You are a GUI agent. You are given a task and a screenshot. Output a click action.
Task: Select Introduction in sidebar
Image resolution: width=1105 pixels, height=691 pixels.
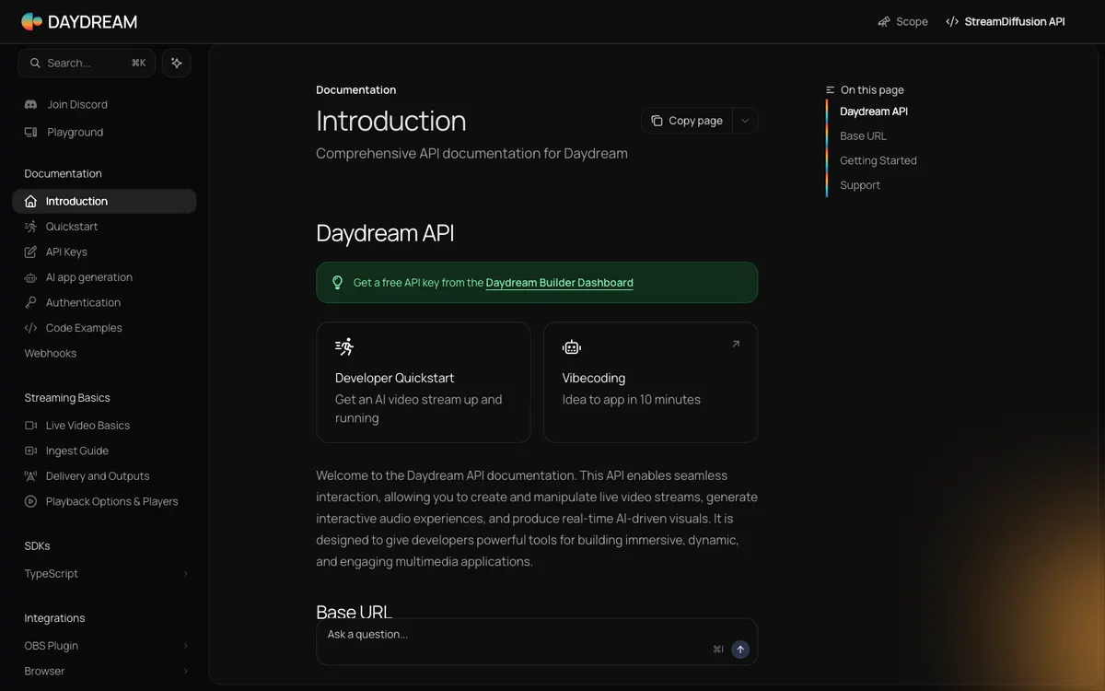click(104, 201)
